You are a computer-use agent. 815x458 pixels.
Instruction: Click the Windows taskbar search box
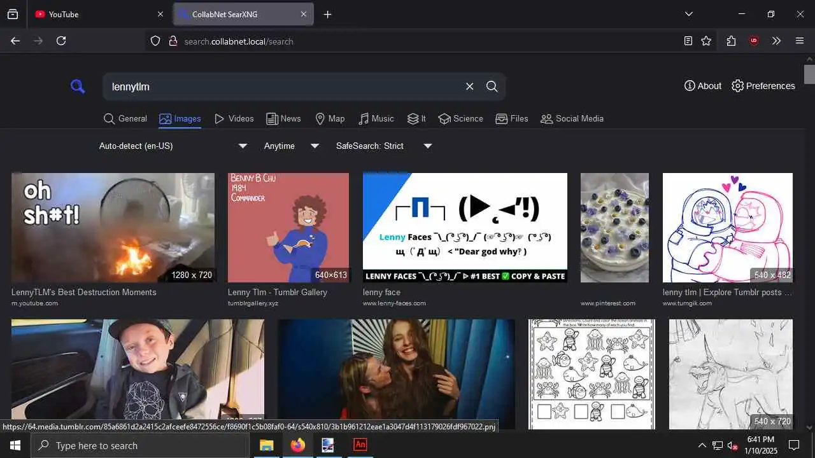point(140,445)
